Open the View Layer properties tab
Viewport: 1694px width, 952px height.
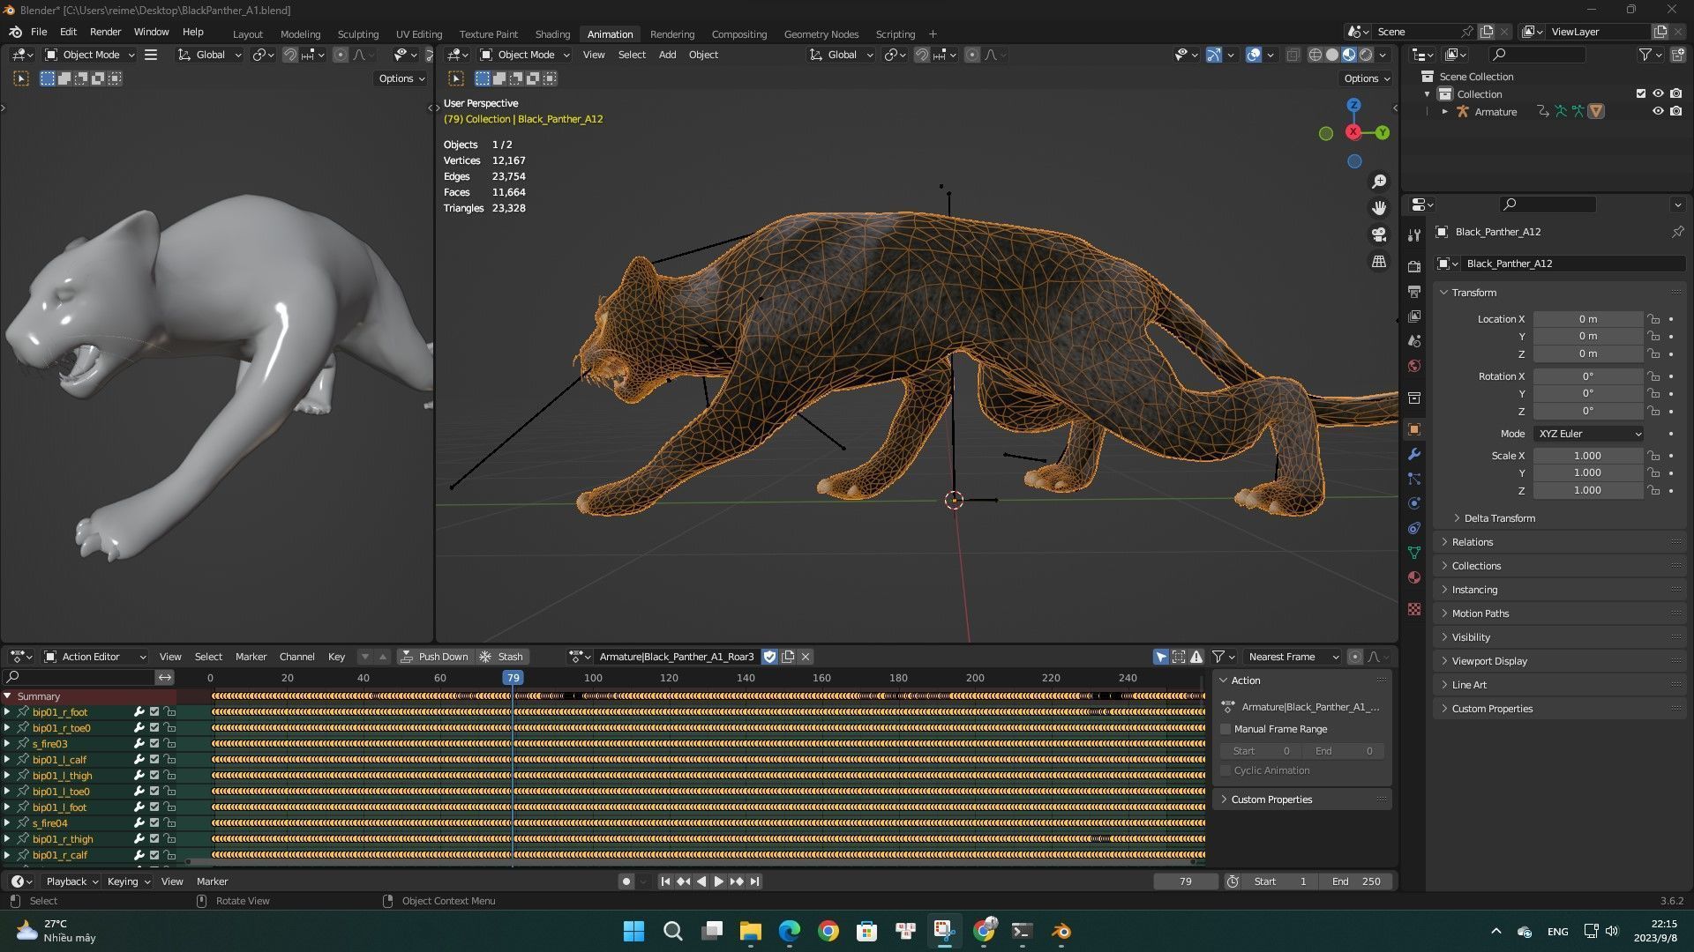coord(1414,316)
